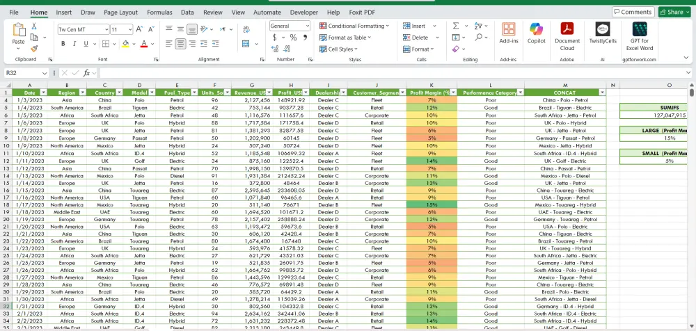Screen dimensions: 696x331
Task: Open Sort & Filter icon
Action: [478, 26]
